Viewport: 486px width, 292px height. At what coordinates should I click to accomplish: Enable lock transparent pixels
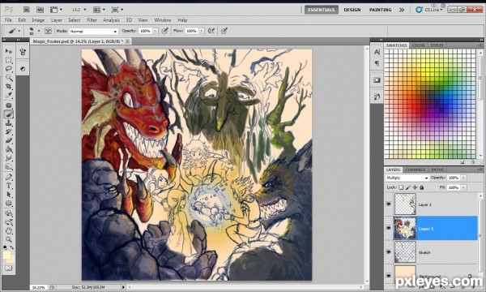click(x=401, y=187)
